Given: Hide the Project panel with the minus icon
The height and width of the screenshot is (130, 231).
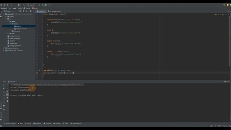Looking at the screenshot, I should pos(34,11).
